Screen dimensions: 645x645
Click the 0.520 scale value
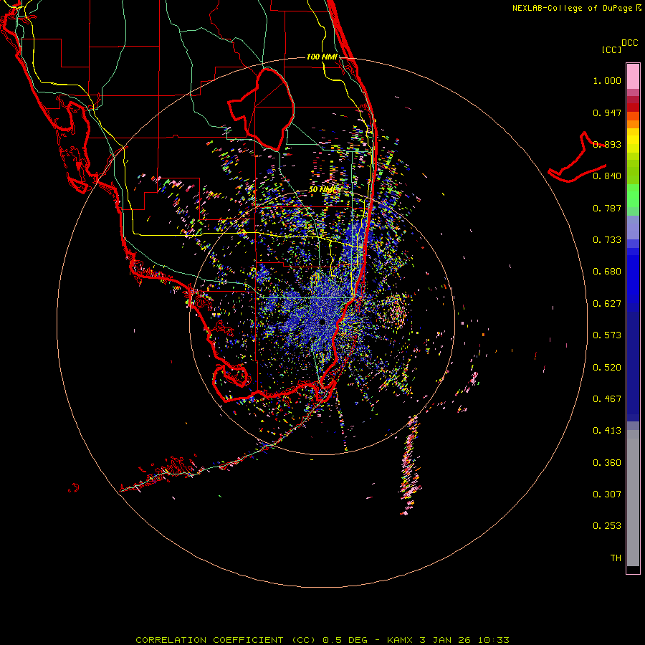607,368
